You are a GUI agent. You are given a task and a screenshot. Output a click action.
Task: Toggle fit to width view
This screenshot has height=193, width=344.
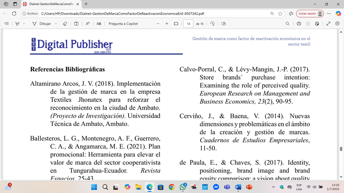(x=176, y=24)
